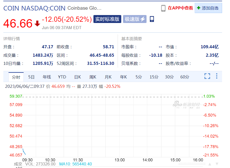Click the 09:30 time axis label

click(x=27, y=160)
